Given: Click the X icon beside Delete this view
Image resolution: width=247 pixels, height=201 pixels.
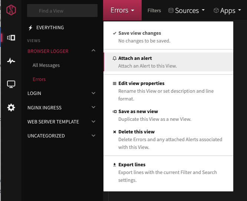Looking at the screenshot, I should pos(115,132).
